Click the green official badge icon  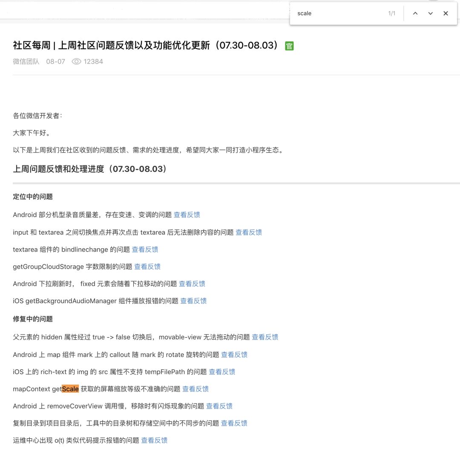(x=289, y=46)
